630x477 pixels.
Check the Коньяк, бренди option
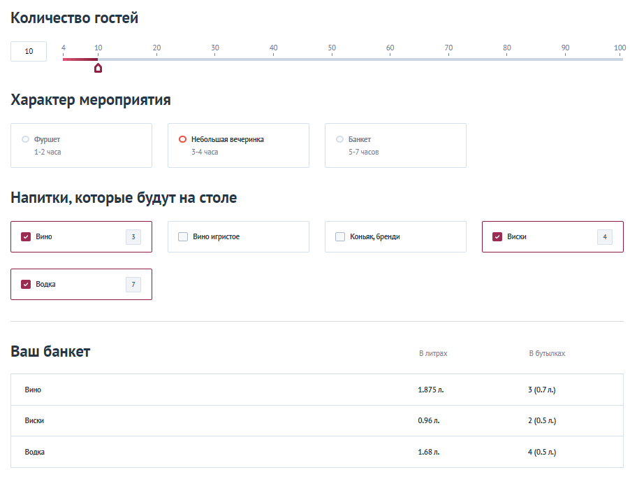[340, 237]
